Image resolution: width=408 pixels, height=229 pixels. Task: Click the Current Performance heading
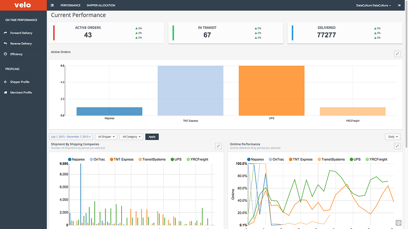tap(78, 15)
